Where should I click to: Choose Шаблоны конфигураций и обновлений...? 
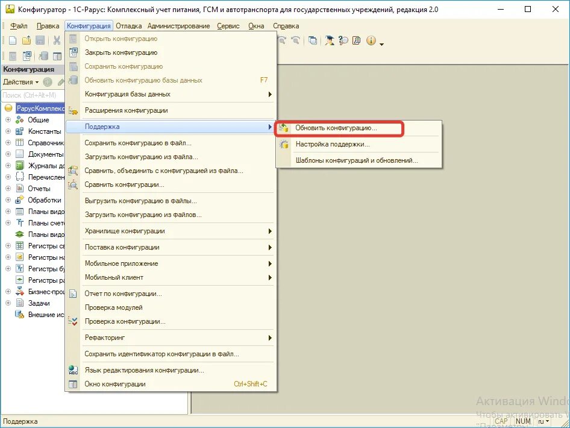point(358,160)
